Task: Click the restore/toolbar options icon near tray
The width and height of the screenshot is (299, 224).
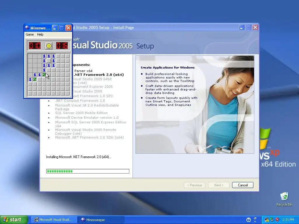Action: point(255,218)
